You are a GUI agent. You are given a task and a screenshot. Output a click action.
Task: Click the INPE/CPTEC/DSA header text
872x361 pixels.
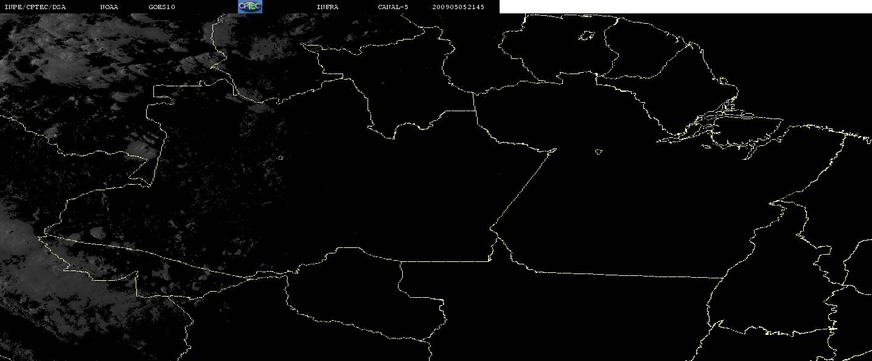pyautogui.click(x=35, y=7)
